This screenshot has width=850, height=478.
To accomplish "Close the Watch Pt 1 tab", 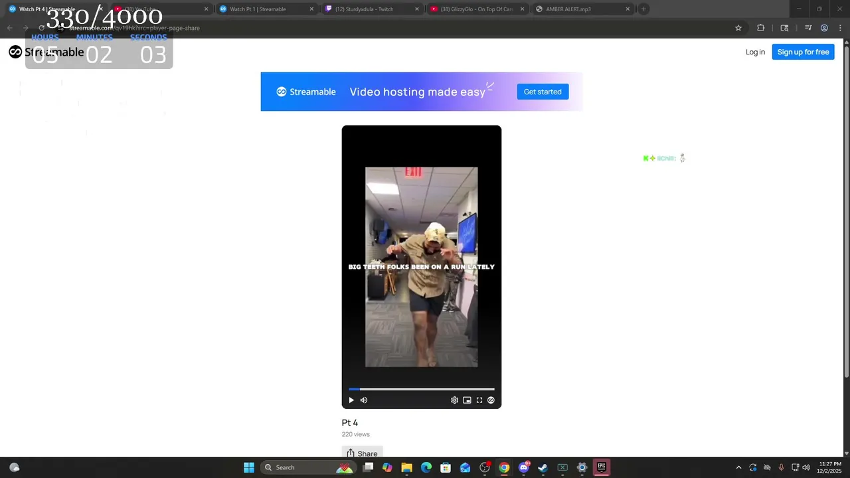I will [x=311, y=9].
